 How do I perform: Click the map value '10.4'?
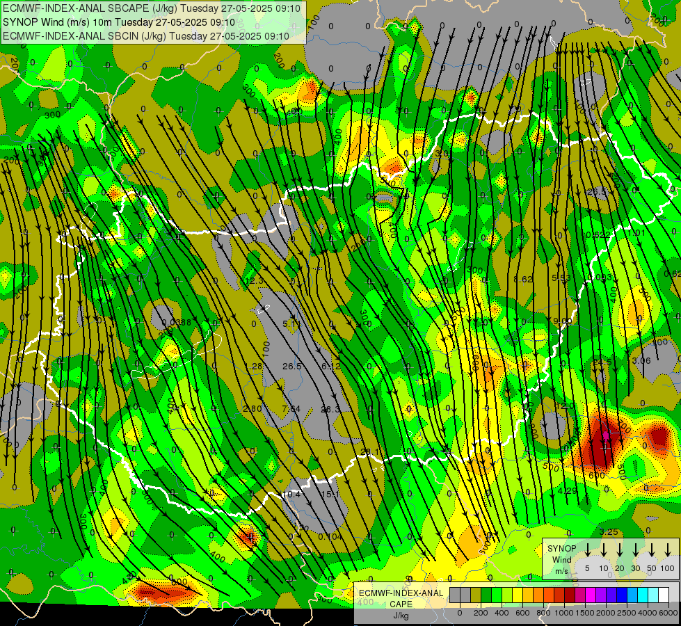tap(291, 495)
